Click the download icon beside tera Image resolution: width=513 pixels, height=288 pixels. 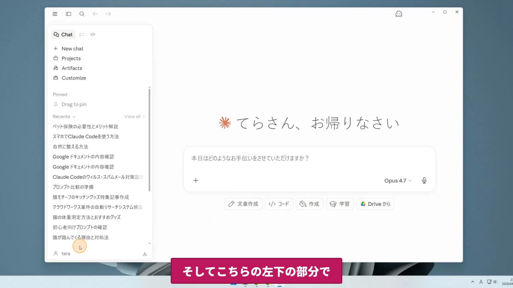point(145,254)
